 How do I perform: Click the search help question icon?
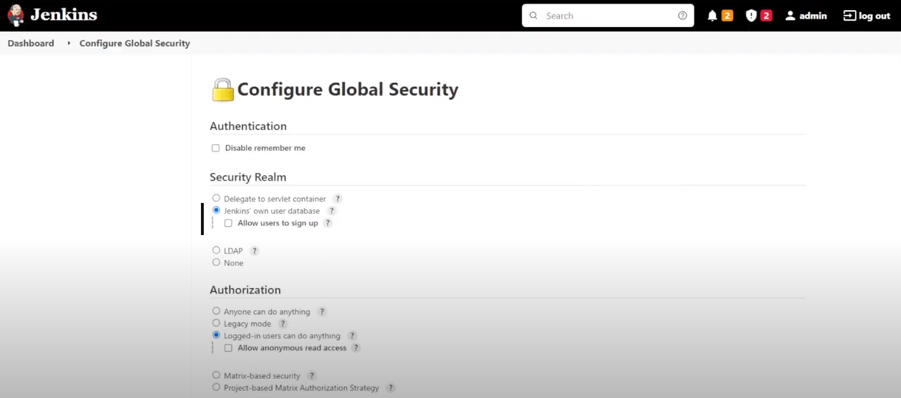(x=682, y=16)
